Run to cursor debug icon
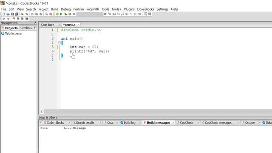Screen dimensions: 272x153 pyautogui.click(x=110, y=14)
